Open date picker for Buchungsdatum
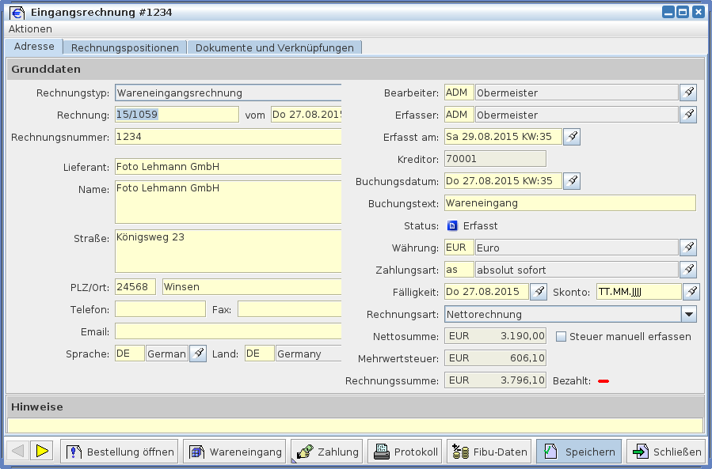The image size is (712, 469). pyautogui.click(x=572, y=181)
